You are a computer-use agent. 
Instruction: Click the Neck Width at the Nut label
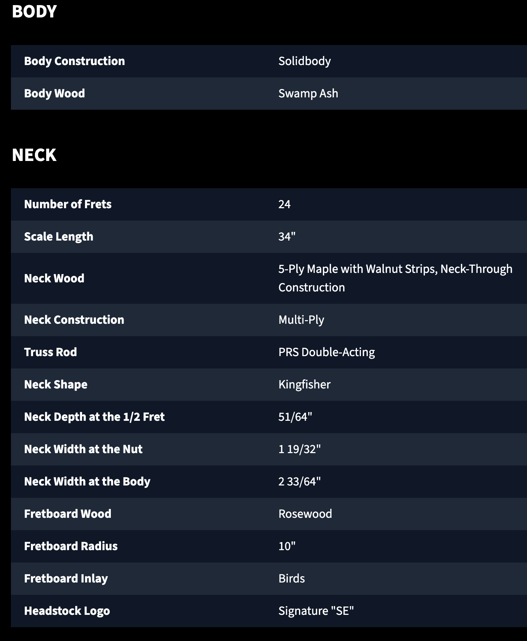pyautogui.click(x=83, y=449)
